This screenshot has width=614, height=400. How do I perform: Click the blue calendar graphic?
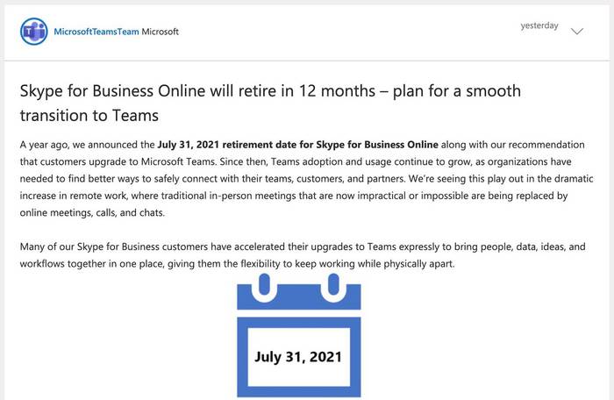pyautogui.click(x=299, y=336)
